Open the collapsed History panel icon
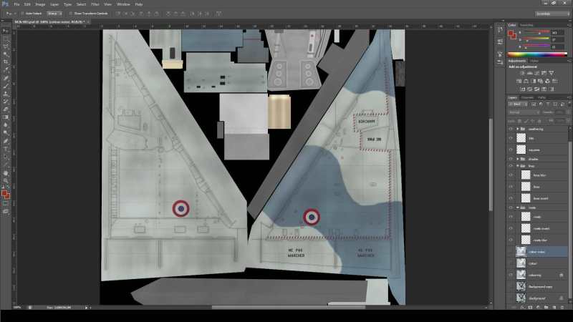Viewport: 573px width, 322px height. (500, 31)
